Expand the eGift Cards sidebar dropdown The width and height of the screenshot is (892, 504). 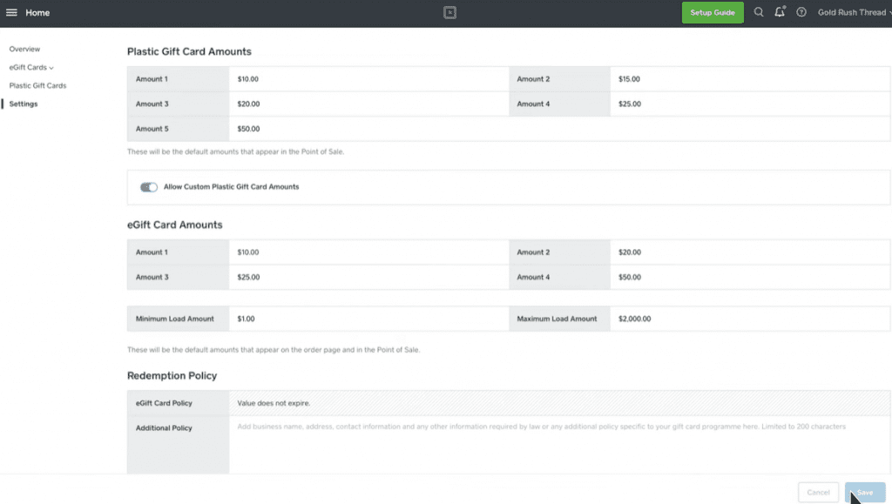coord(31,67)
